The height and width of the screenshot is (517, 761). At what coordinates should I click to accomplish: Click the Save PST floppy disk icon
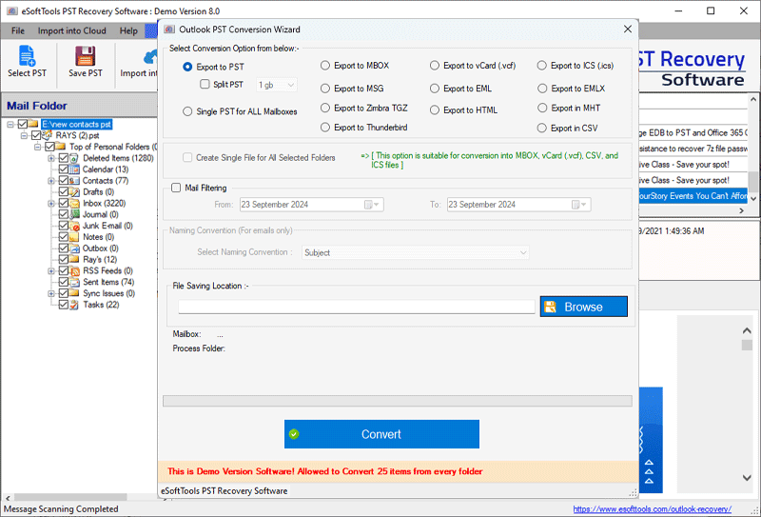[85, 55]
